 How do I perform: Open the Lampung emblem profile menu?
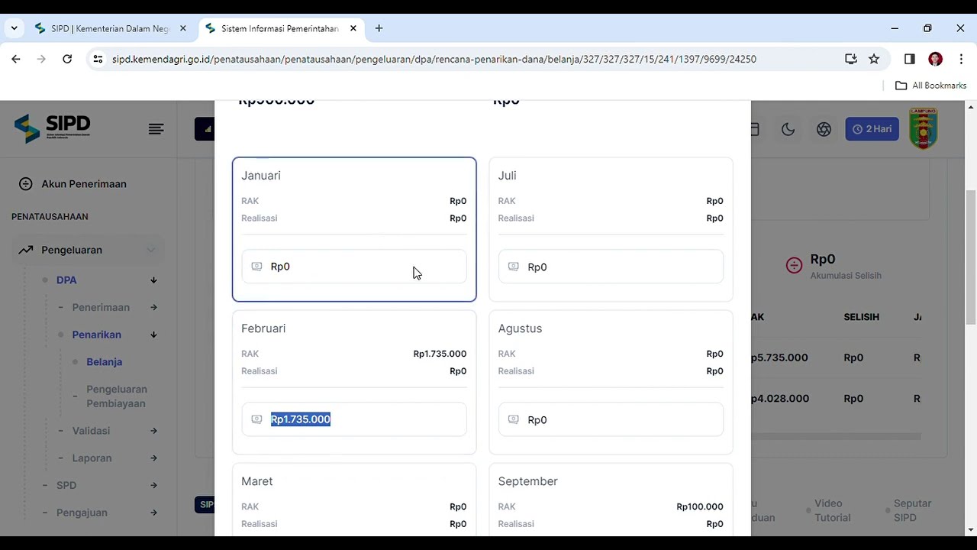923,128
